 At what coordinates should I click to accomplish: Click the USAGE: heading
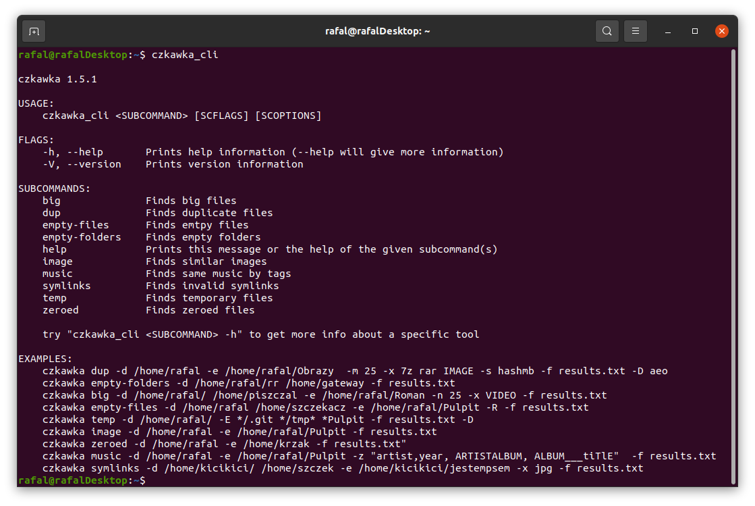coord(36,103)
